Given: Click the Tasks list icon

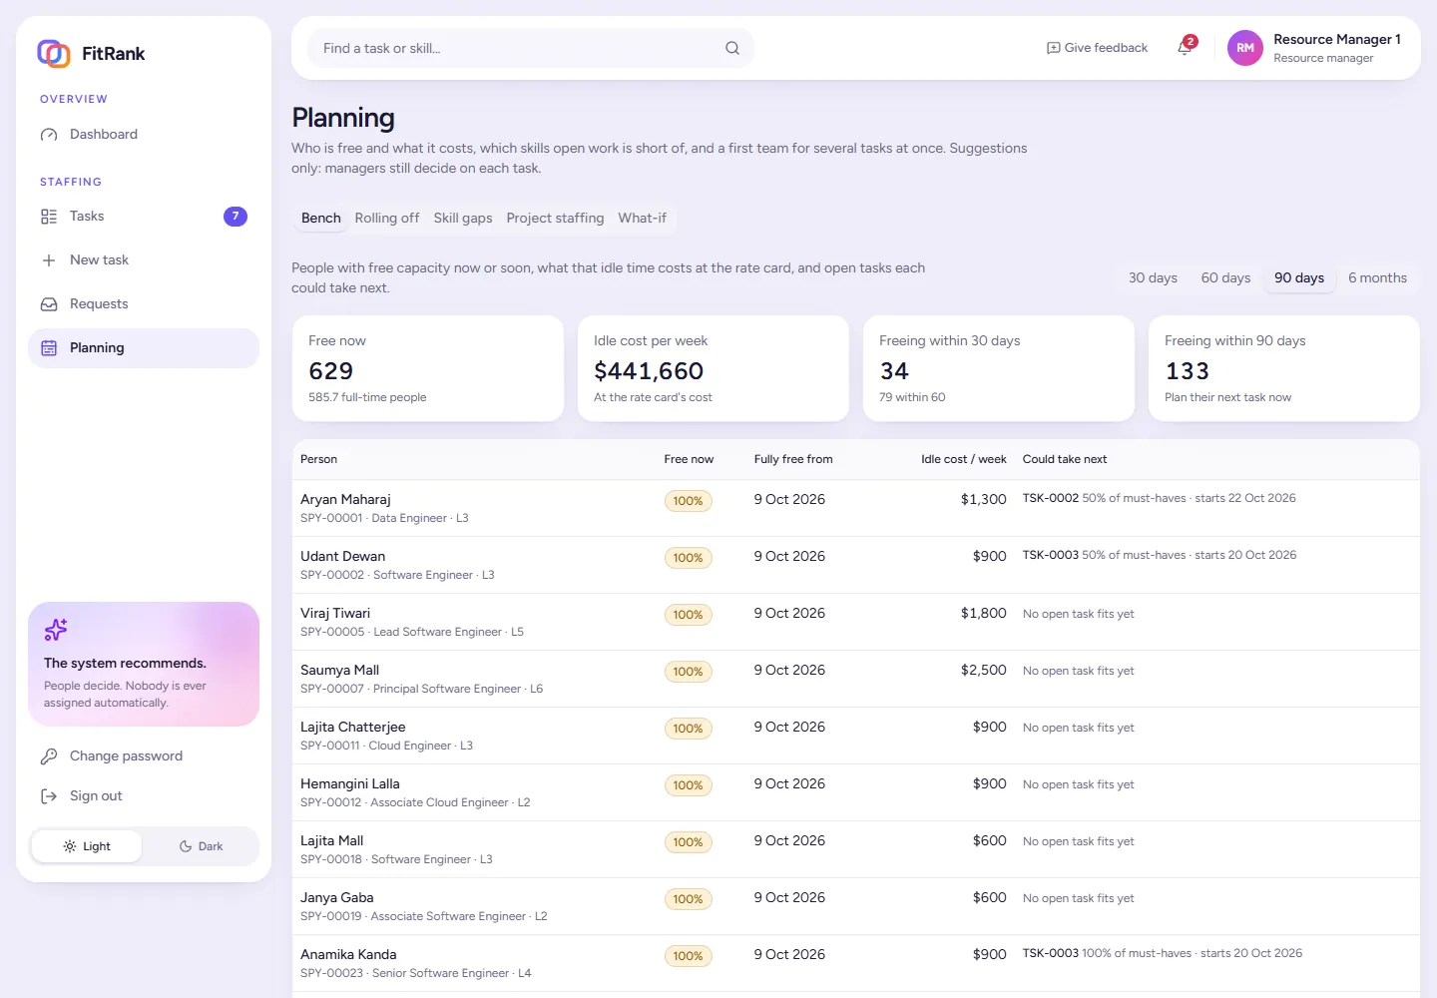Looking at the screenshot, I should pyautogui.click(x=49, y=217).
